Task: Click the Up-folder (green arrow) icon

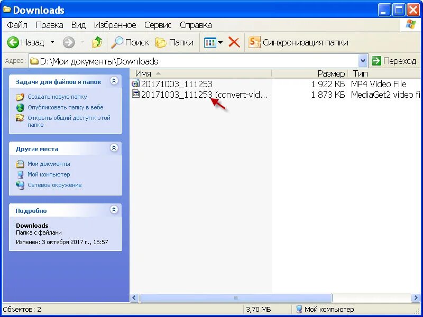Action: (x=98, y=42)
